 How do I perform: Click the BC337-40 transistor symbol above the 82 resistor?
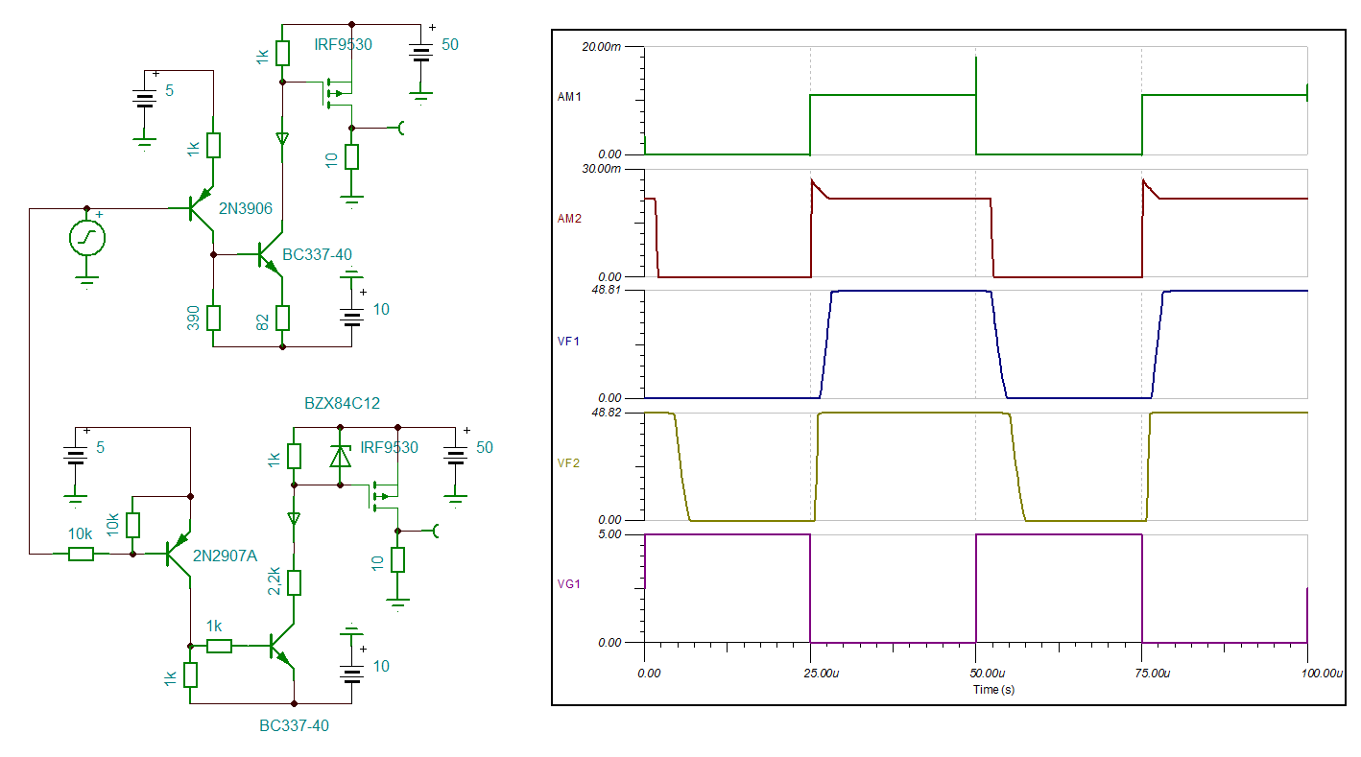(x=272, y=255)
